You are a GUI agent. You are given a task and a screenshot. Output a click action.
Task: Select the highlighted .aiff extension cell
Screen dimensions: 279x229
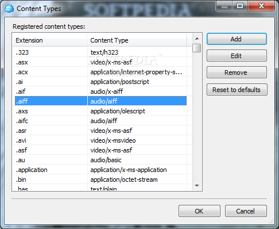[x=51, y=101]
